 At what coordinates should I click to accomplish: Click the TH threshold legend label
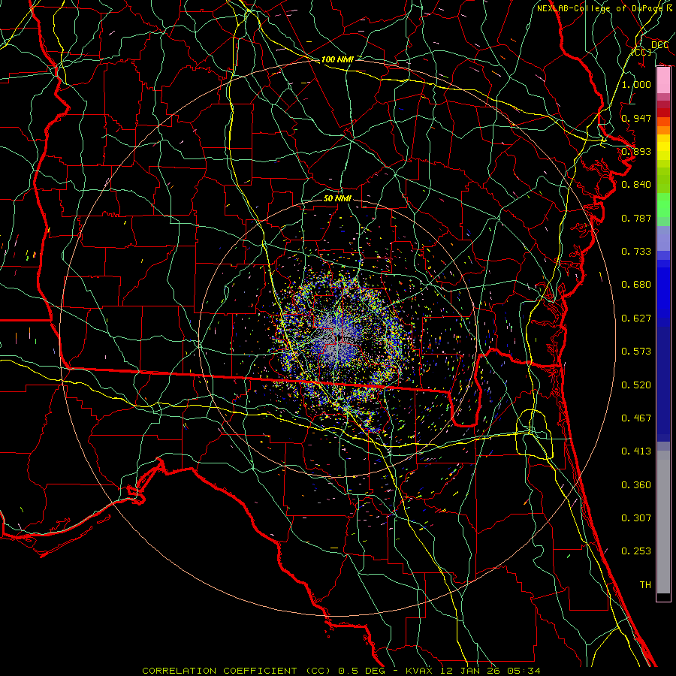coord(645,584)
